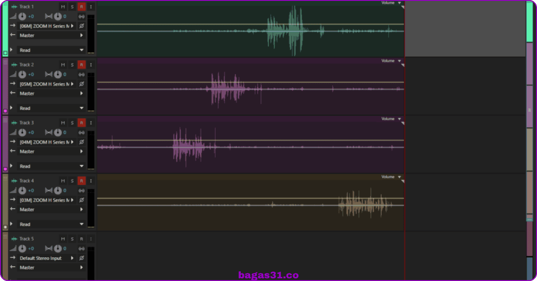
Task: Click the Track 3 waveform icon
Action: pos(14,123)
